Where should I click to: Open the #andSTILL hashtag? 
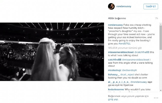tap(125, 44)
